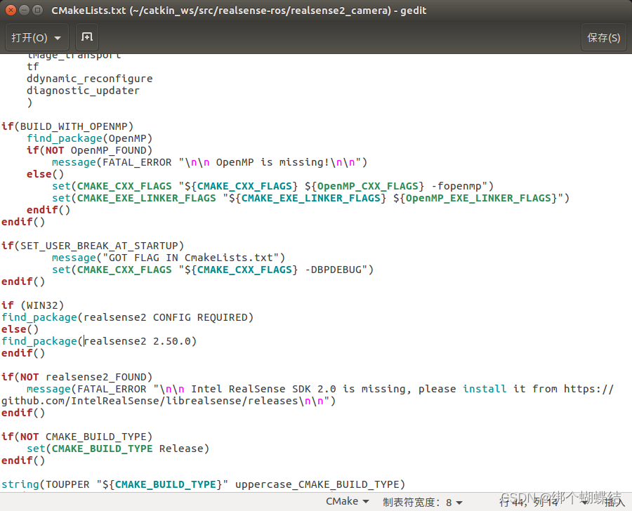
Task: Click the diagnostic_updater line
Action: [83, 91]
